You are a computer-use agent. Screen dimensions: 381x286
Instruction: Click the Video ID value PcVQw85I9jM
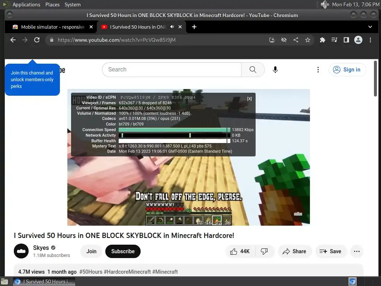(x=135, y=97)
